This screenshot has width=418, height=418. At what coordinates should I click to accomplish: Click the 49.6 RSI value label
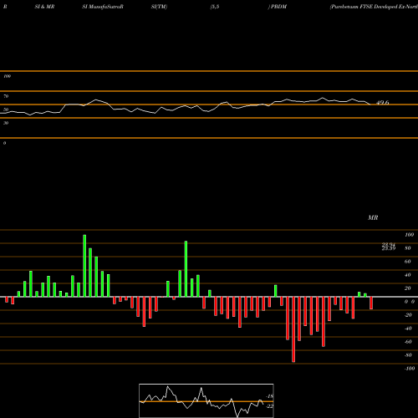pos(382,103)
